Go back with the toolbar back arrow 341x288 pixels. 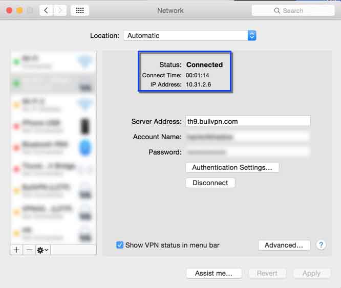point(46,10)
